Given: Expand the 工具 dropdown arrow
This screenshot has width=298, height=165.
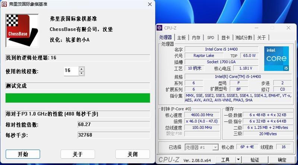Looking at the screenshot, I should pyautogui.click(x=238, y=160).
